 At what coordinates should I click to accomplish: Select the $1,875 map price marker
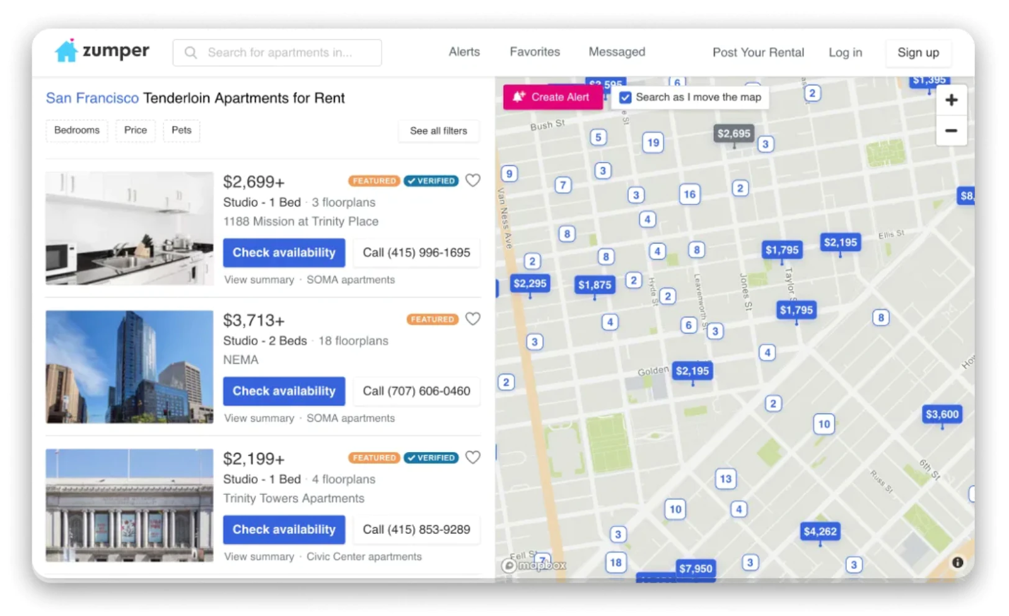tap(595, 285)
